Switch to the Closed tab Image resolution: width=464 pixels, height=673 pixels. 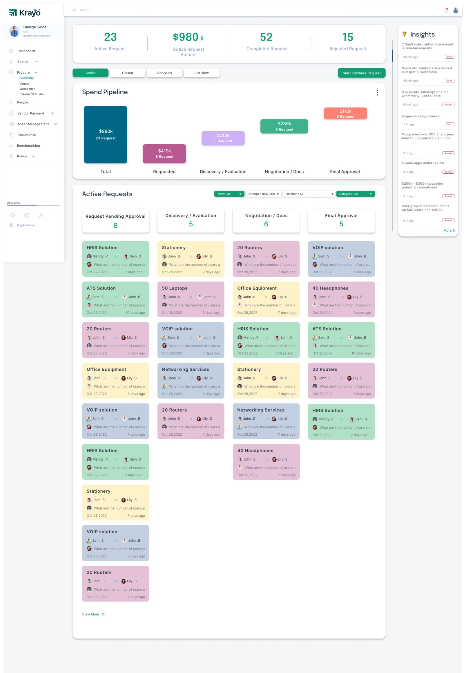[127, 73]
